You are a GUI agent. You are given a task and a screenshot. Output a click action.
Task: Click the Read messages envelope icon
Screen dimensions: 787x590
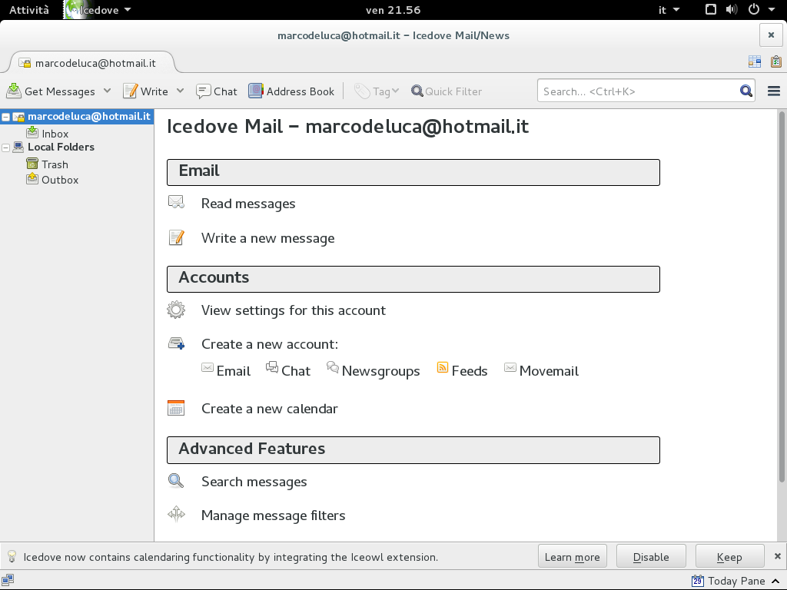click(176, 202)
